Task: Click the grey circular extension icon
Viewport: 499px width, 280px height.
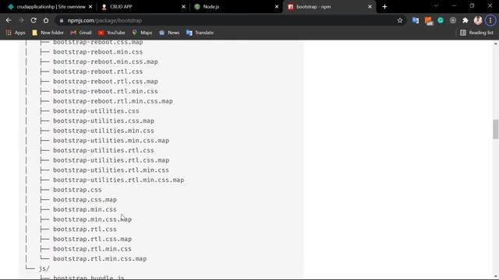Action: pos(453,20)
